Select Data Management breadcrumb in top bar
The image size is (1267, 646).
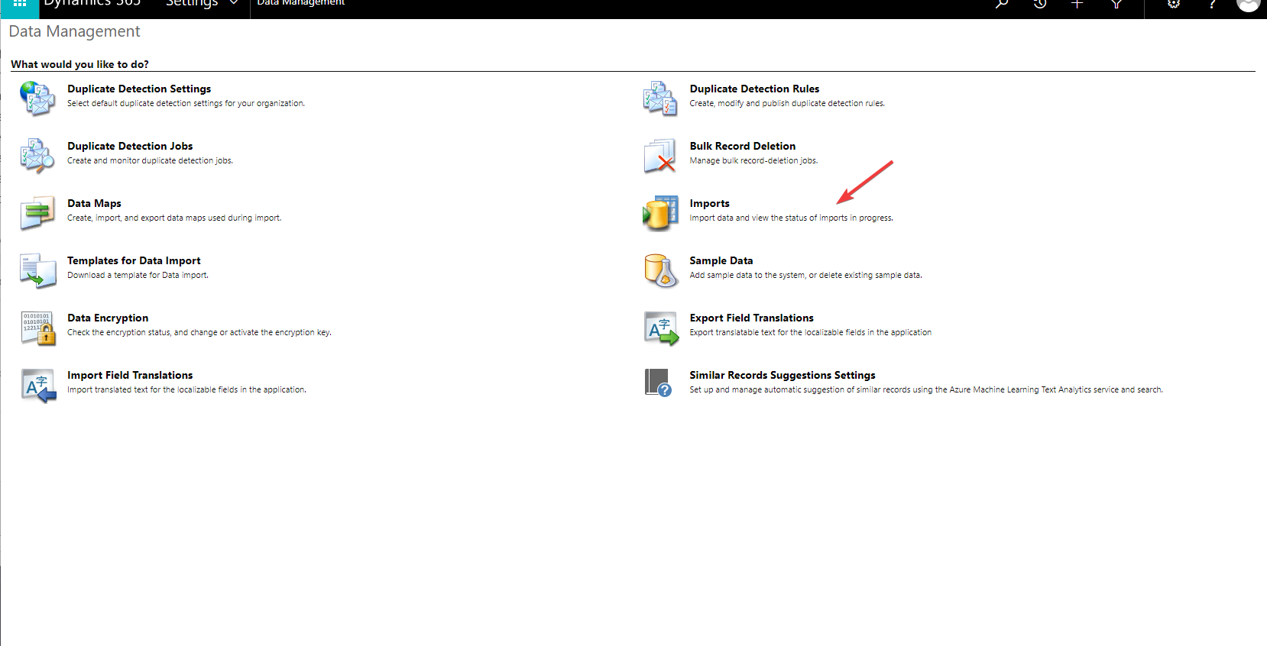(x=301, y=4)
